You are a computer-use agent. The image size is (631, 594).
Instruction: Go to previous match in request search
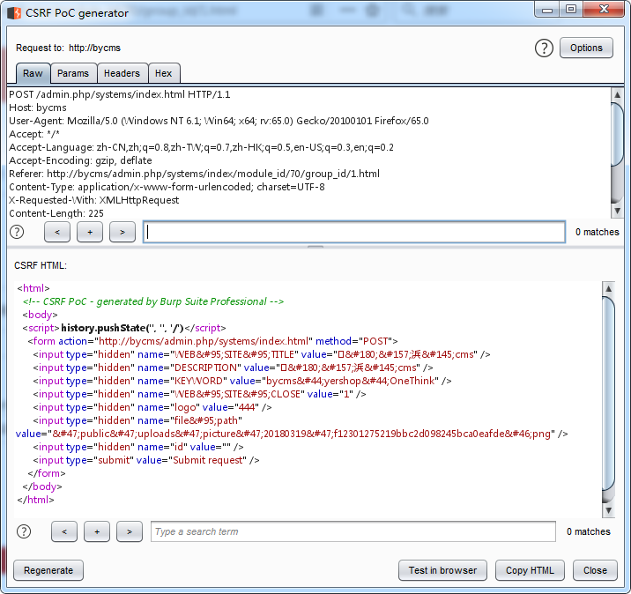[x=57, y=232]
